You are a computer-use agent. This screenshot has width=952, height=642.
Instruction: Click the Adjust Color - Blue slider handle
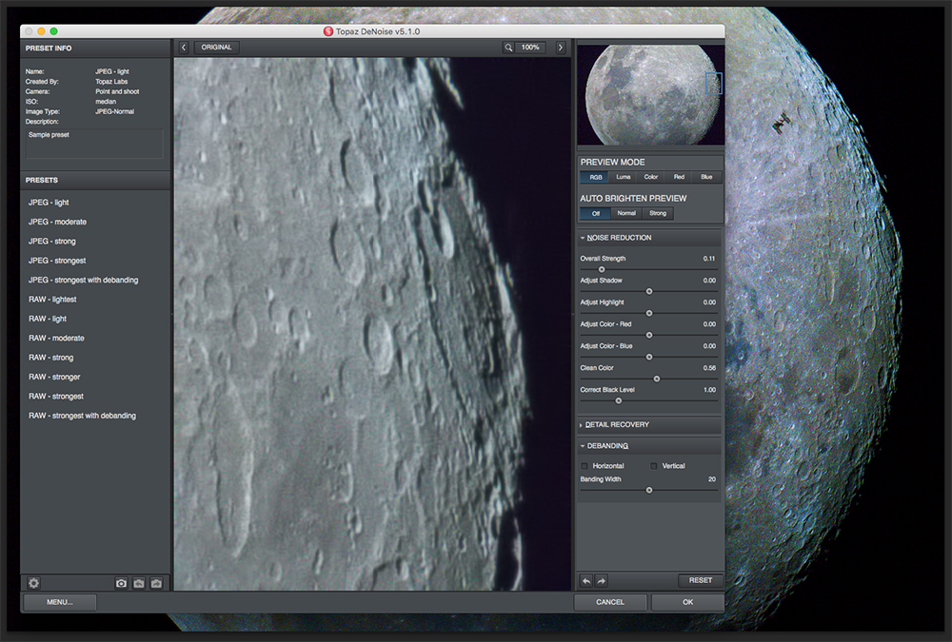(649, 357)
